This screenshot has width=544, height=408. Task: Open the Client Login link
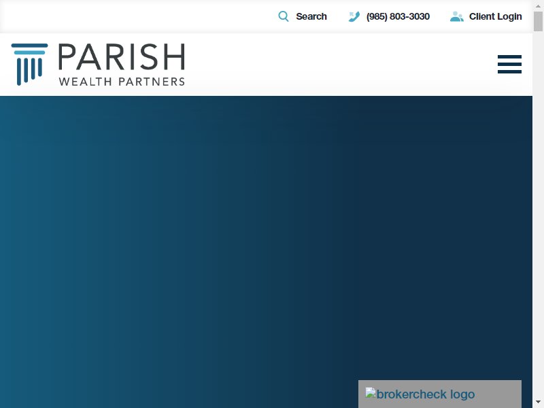pyautogui.click(x=496, y=16)
